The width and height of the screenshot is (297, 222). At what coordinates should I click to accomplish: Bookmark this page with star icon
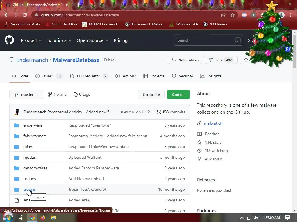click(232, 15)
